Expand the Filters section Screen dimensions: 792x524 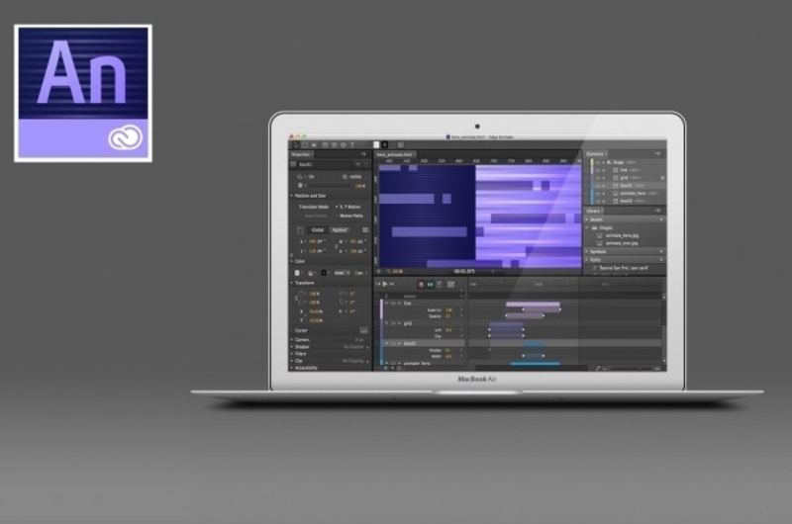(291, 354)
